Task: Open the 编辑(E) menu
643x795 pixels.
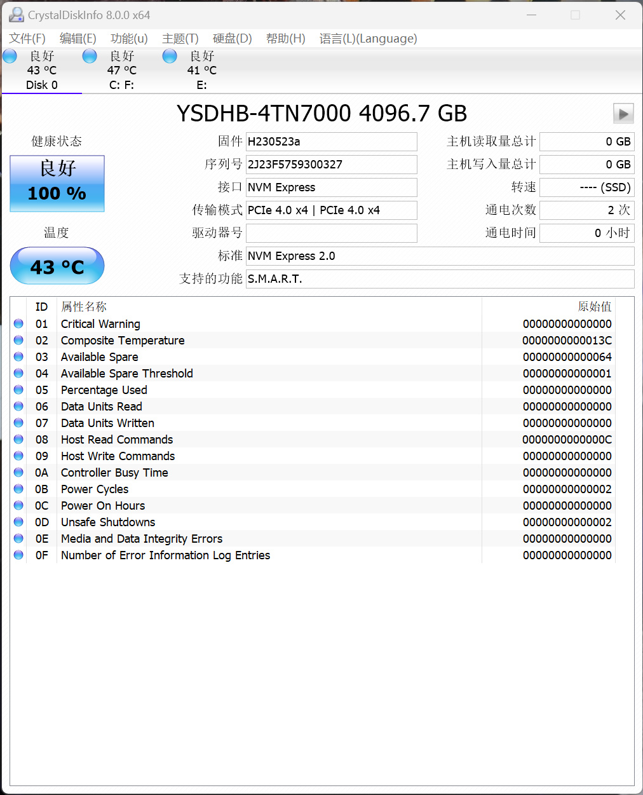Action: pyautogui.click(x=78, y=39)
